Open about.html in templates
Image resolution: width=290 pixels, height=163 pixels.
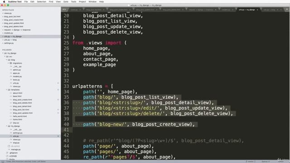[x=17, y=93]
